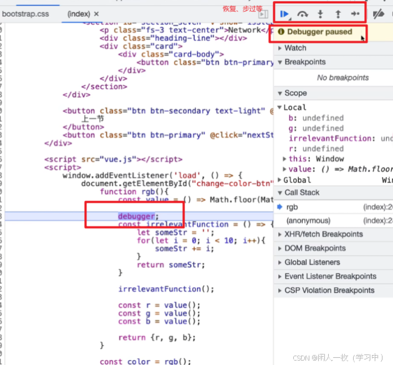Click the 'const color = rgb();' line

point(145,362)
